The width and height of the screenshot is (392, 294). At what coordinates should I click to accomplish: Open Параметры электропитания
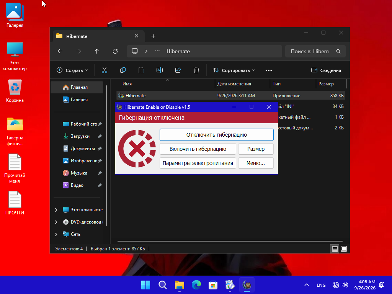[x=198, y=163]
